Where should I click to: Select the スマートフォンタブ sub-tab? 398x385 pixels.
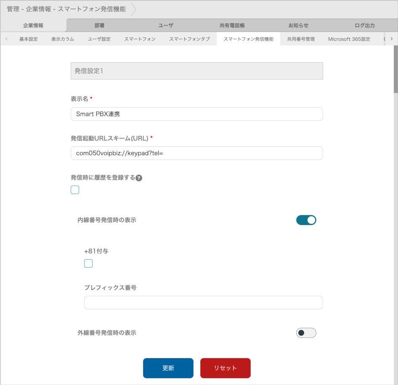point(190,39)
